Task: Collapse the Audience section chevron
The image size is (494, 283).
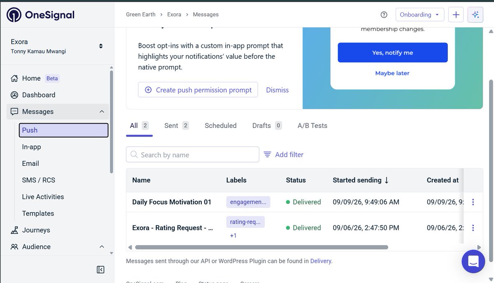Action: pyautogui.click(x=102, y=247)
